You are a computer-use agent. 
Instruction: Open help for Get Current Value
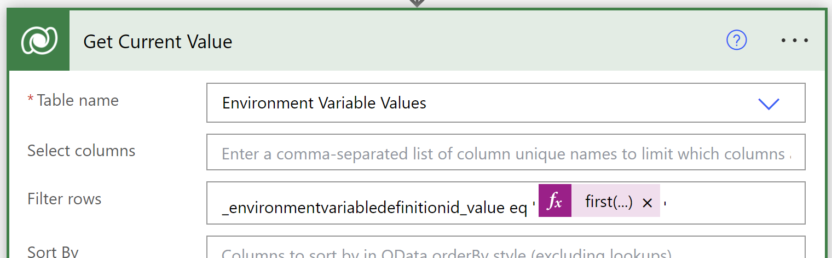click(x=736, y=40)
